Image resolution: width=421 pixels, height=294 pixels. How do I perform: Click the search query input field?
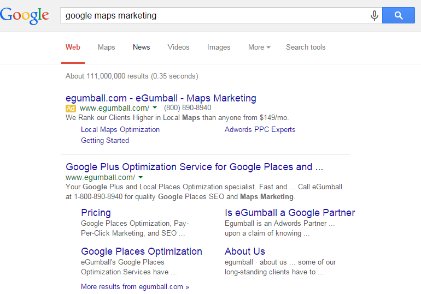click(213, 16)
